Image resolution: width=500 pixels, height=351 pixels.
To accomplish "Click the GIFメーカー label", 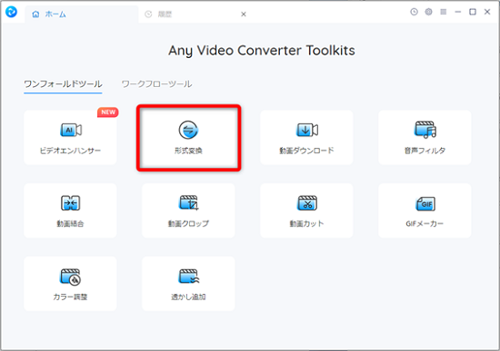I will tap(425, 224).
